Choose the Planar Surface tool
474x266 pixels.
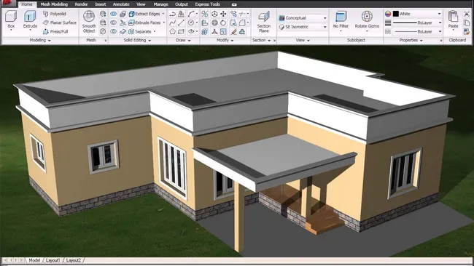tap(60, 23)
